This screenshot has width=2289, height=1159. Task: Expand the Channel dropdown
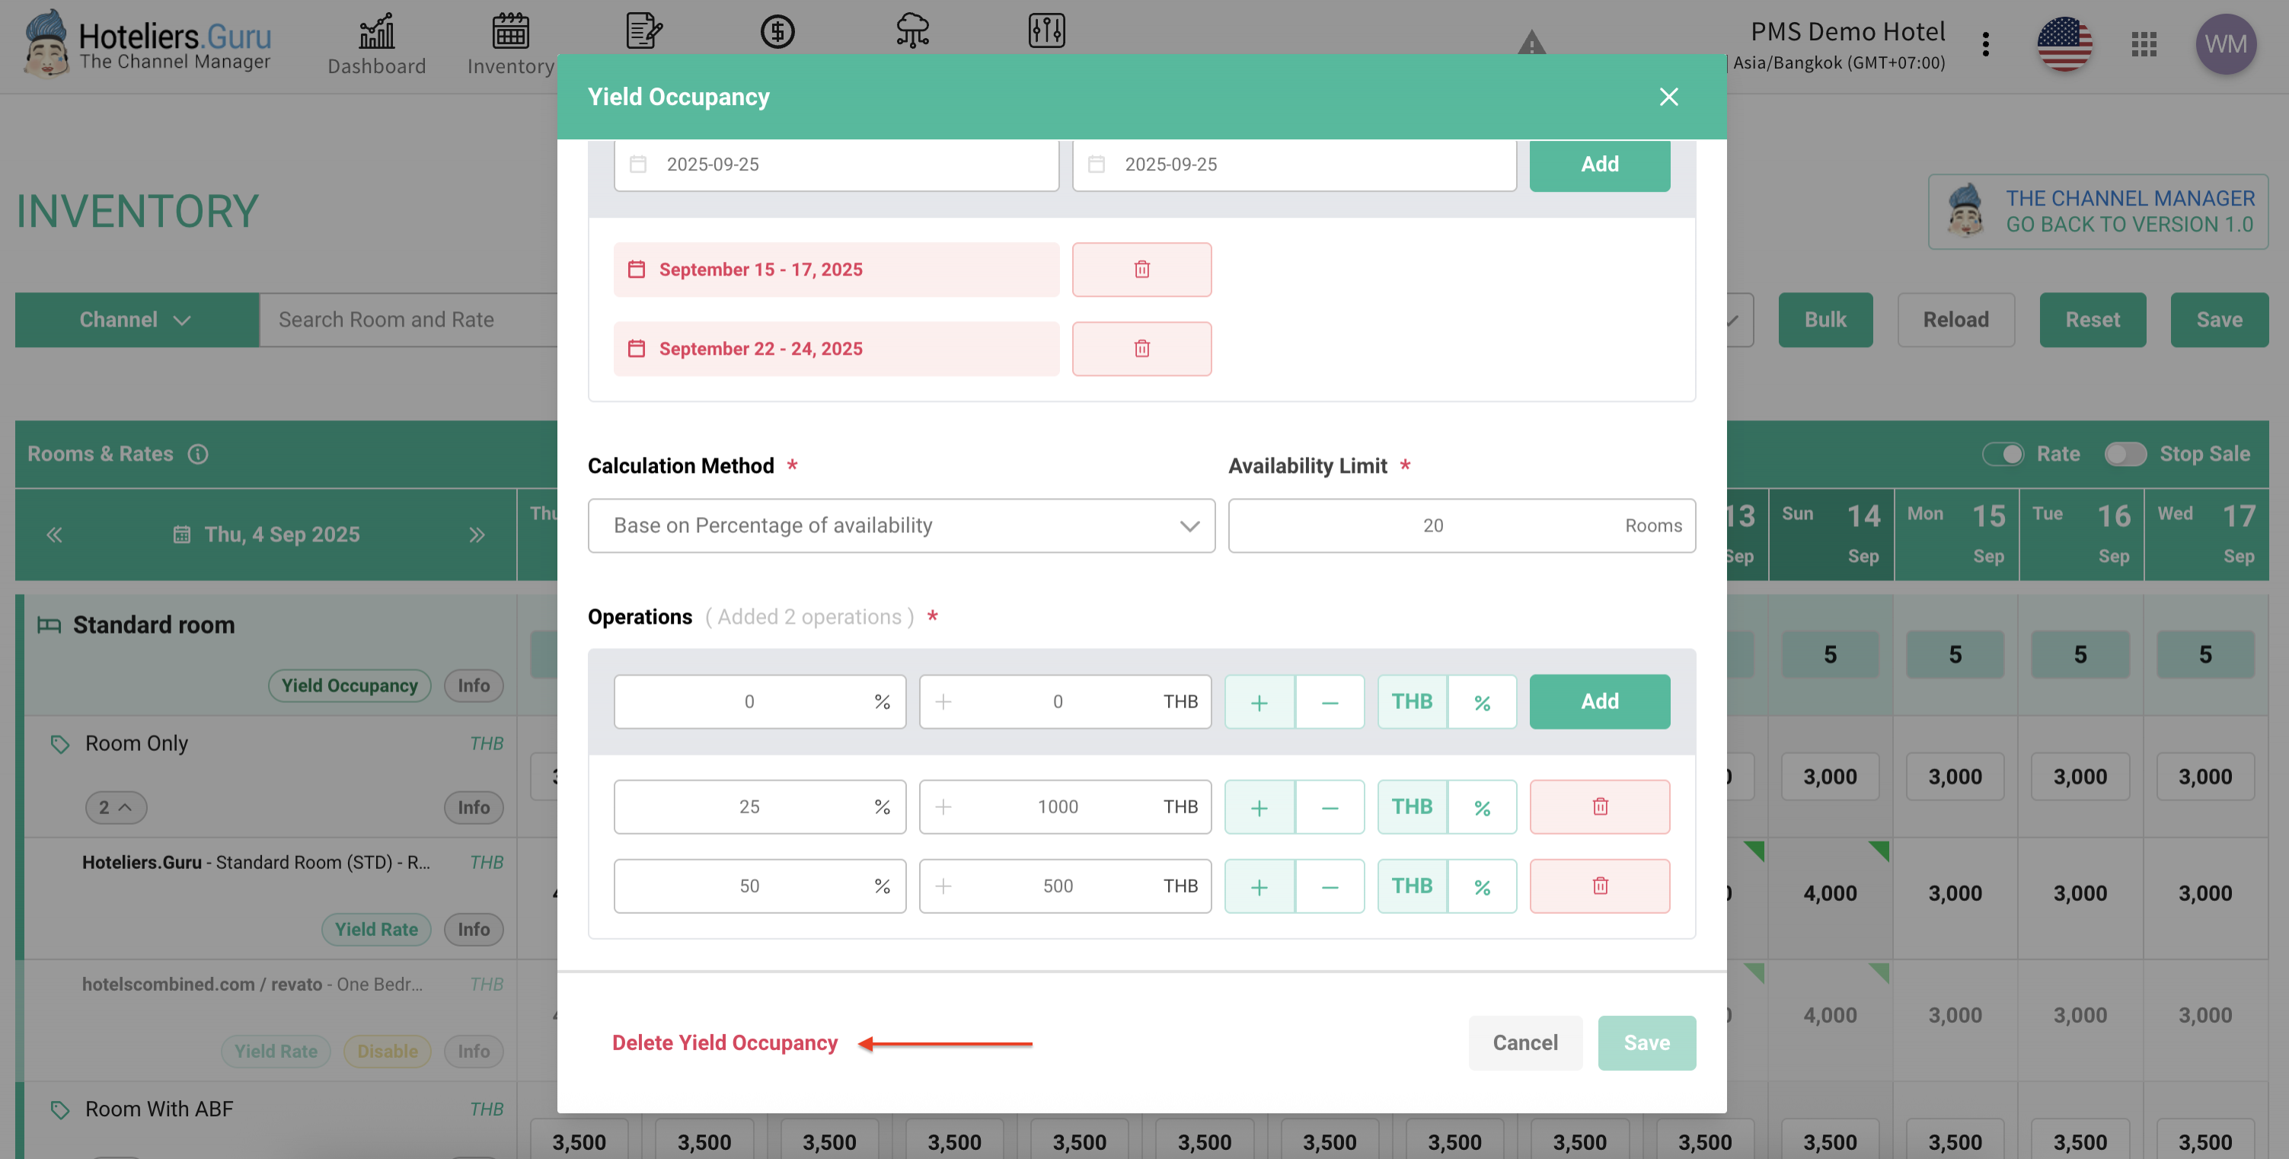tap(136, 320)
